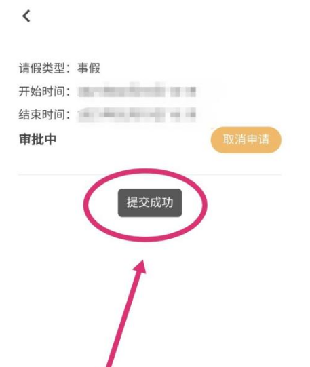
Task: Select the blurred end time value
Action: tap(136, 115)
